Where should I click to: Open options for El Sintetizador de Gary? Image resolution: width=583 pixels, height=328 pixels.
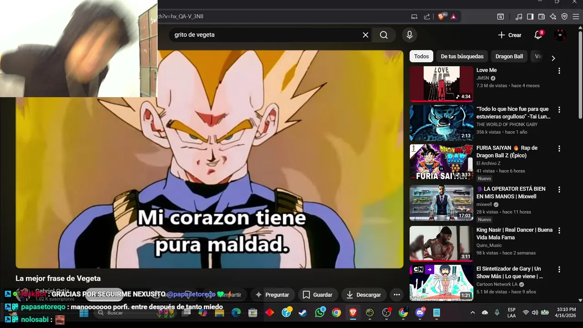pos(559,269)
